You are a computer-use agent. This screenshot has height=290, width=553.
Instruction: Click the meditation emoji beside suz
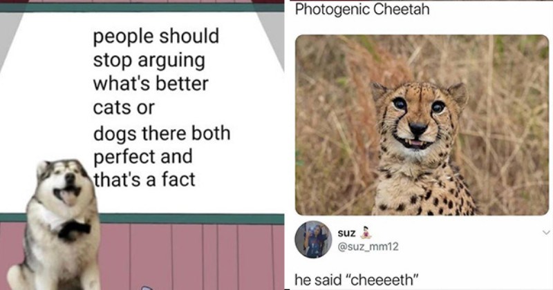click(x=366, y=233)
